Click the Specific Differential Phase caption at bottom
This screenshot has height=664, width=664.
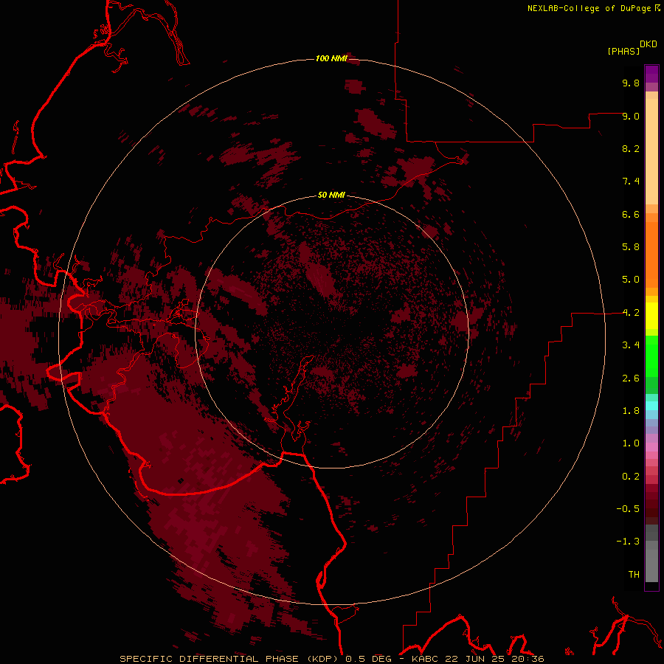(x=331, y=659)
